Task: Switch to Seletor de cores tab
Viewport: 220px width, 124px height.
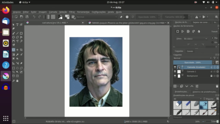Action: (x=201, y=22)
